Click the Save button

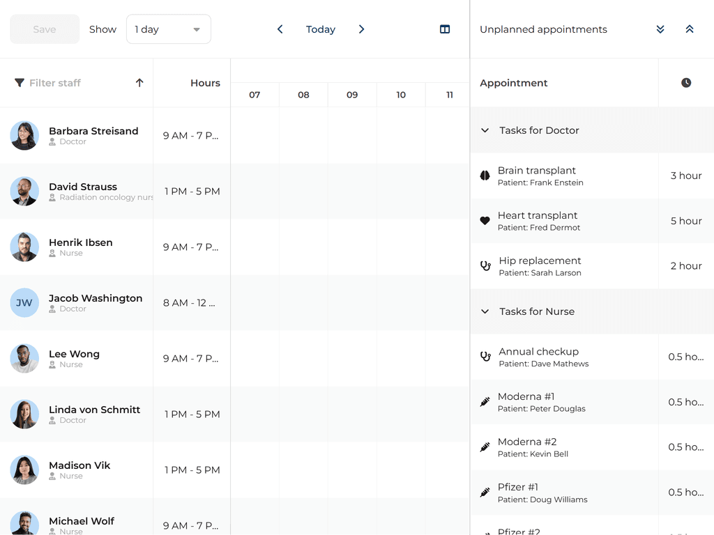coord(44,29)
